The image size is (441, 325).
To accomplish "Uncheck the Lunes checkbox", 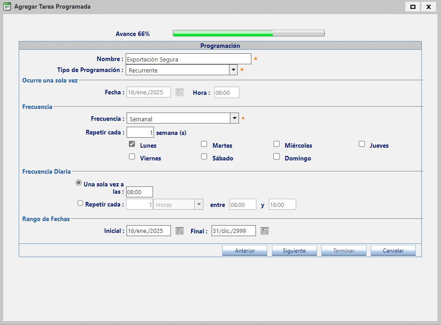I will tap(132, 144).
